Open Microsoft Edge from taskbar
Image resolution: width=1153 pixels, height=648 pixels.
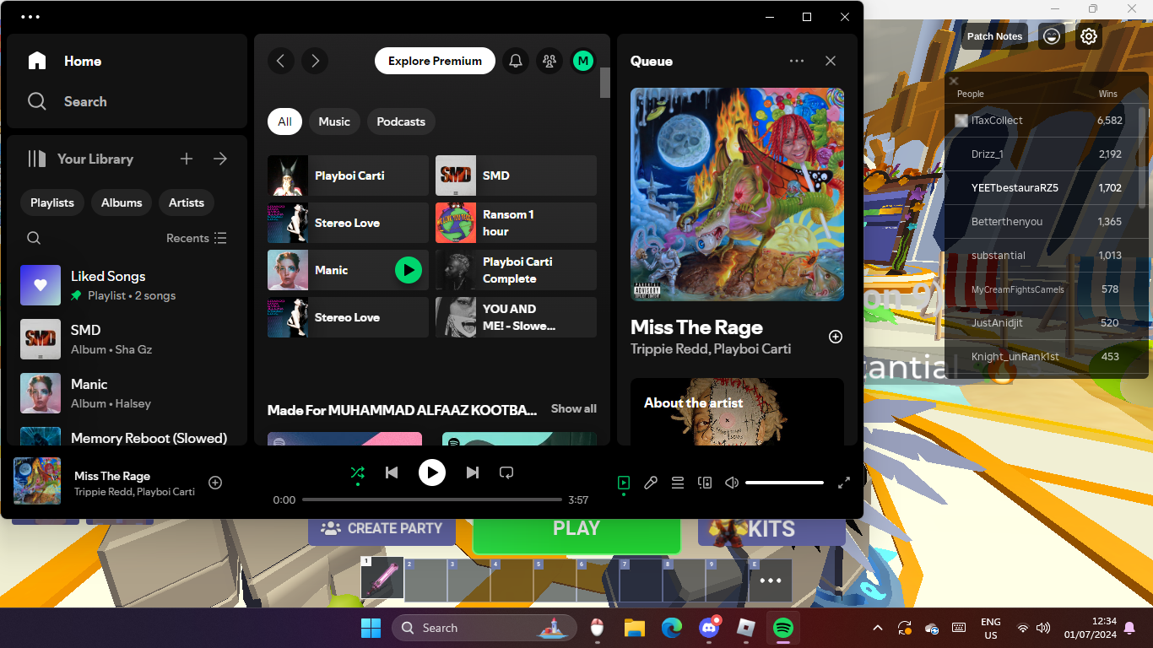(x=671, y=628)
